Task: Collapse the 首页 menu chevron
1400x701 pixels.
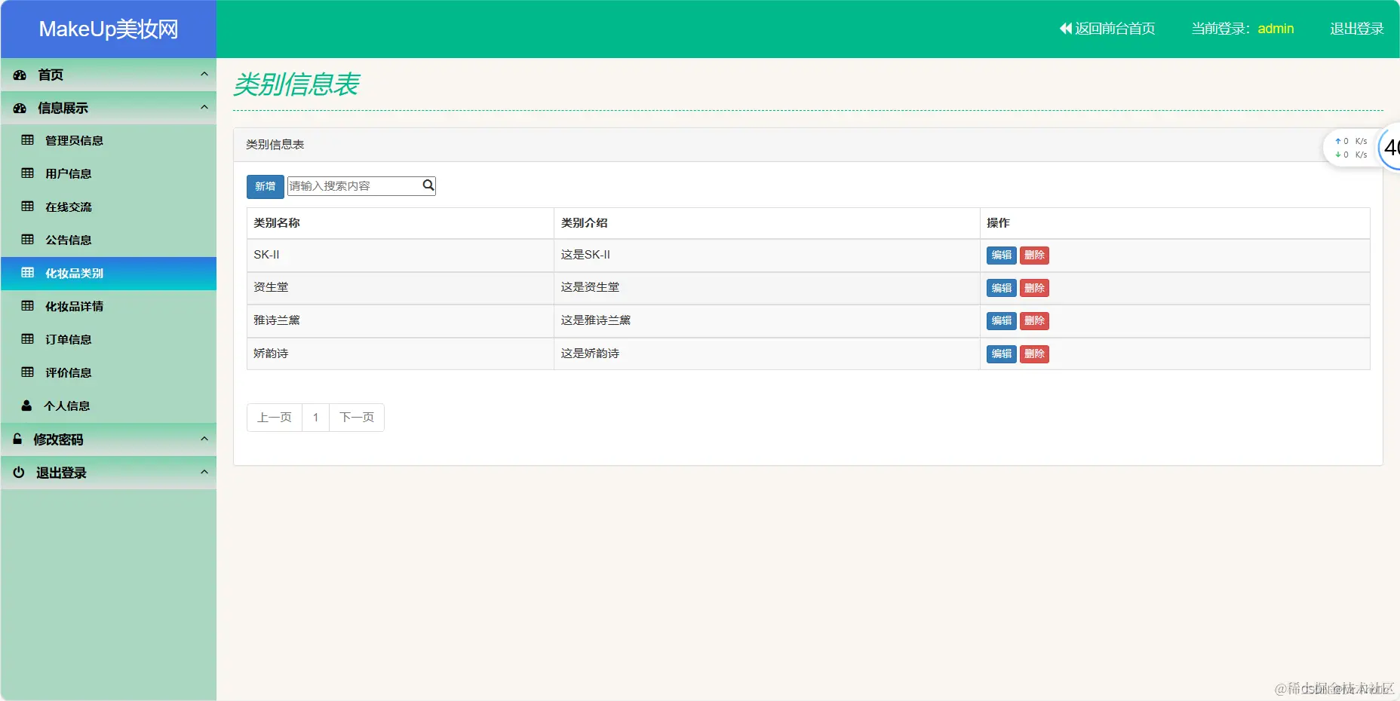Action: click(x=204, y=74)
